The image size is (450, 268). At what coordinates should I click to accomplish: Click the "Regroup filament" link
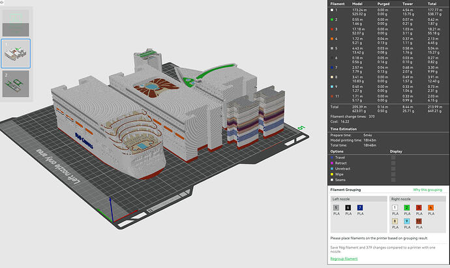pos(344,258)
